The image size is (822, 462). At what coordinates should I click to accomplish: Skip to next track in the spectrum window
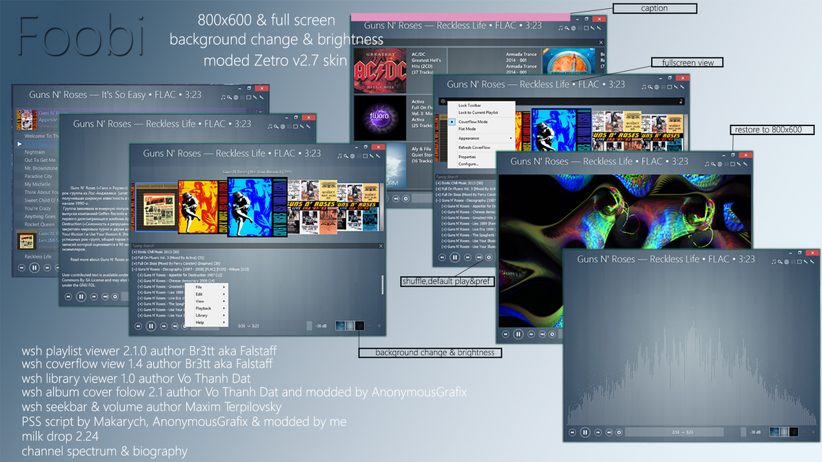coord(598,432)
